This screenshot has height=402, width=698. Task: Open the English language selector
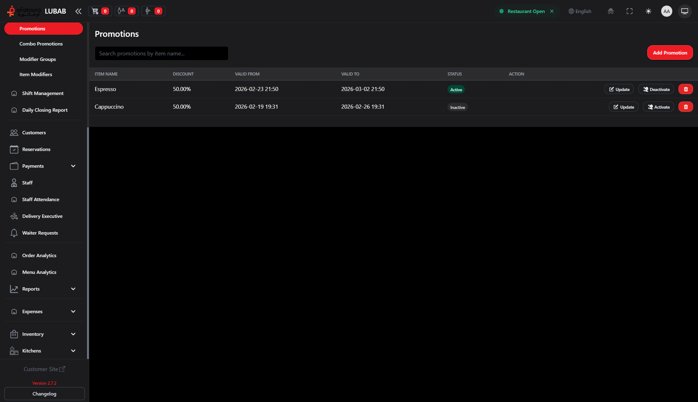[580, 11]
